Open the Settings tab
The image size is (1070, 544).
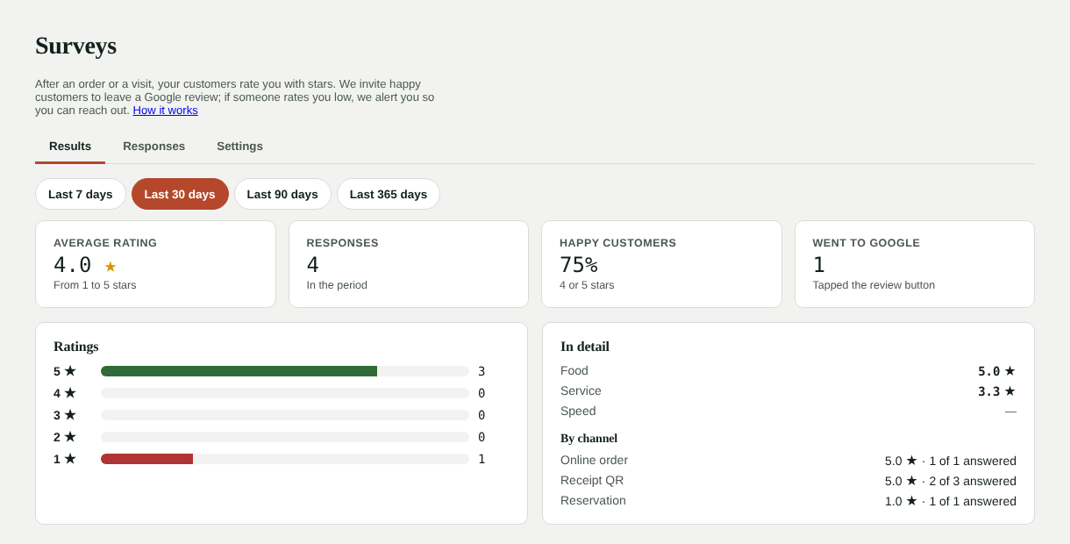click(239, 147)
